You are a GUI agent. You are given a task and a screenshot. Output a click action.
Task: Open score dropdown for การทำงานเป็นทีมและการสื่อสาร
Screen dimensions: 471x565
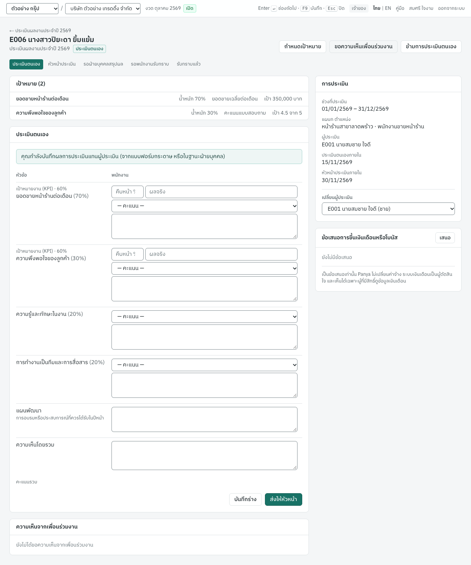(204, 365)
